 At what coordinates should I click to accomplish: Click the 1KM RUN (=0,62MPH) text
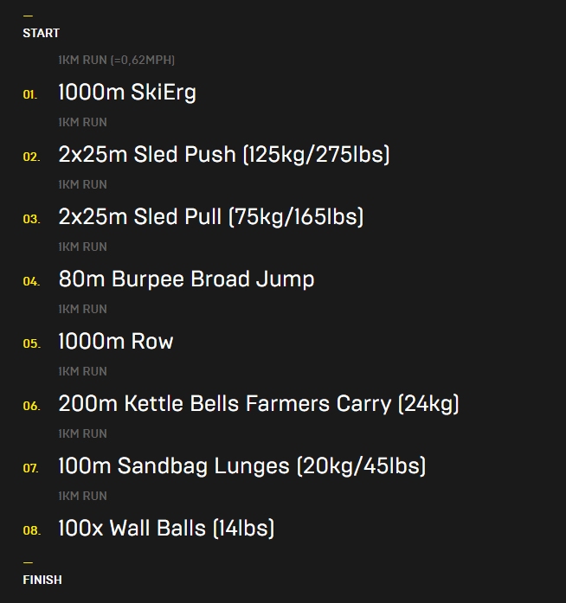coord(117,61)
